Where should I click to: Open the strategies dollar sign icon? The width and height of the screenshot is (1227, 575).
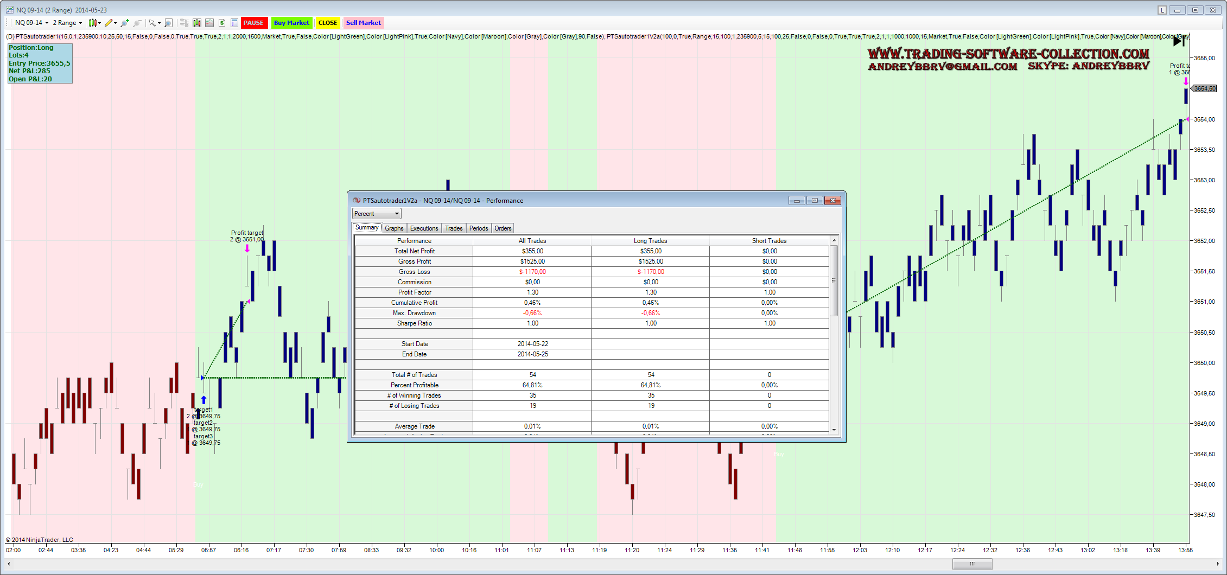pos(222,23)
